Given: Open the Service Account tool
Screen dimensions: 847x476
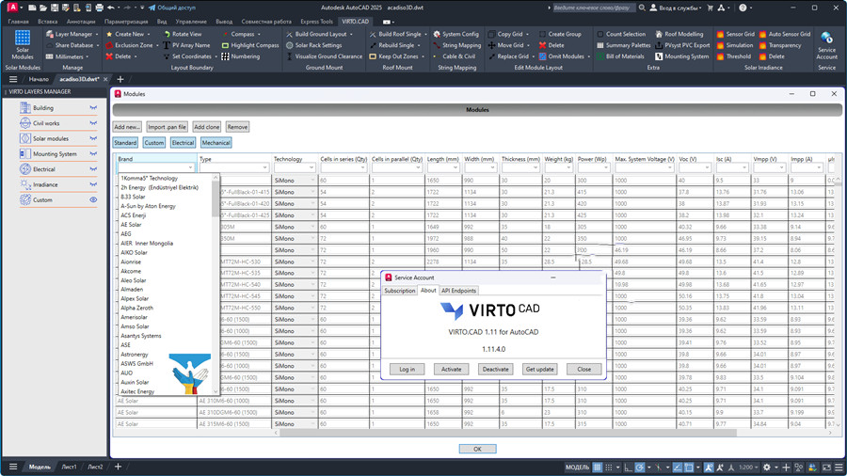Looking at the screenshot, I should click(826, 46).
